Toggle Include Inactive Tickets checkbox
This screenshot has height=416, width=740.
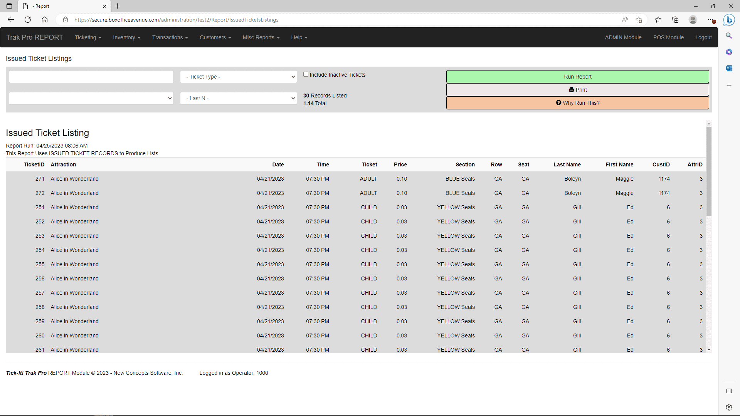[306, 74]
